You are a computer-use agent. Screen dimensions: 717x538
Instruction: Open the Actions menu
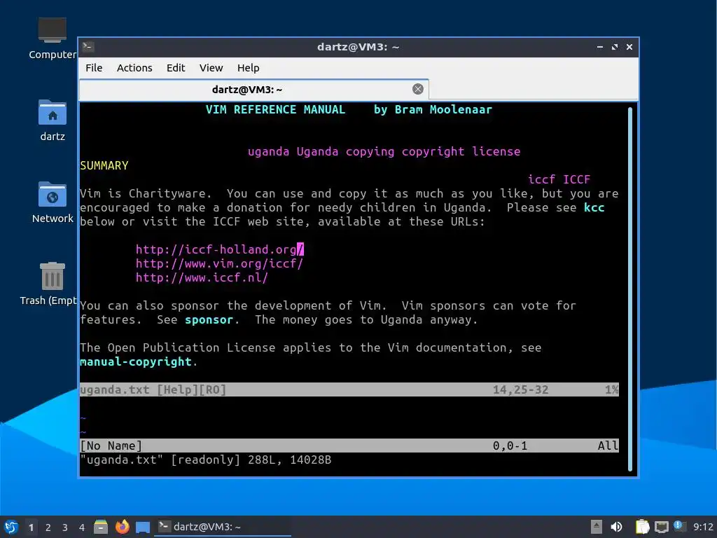click(134, 68)
